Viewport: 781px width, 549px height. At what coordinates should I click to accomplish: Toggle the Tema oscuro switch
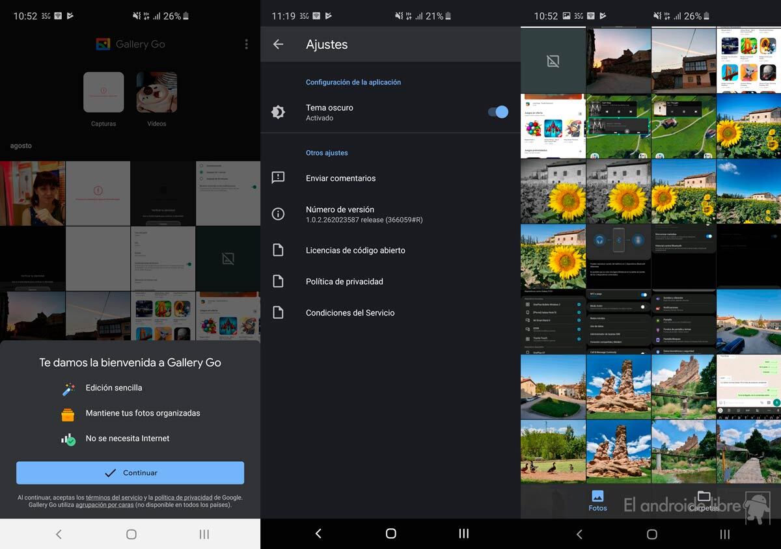[x=498, y=112]
